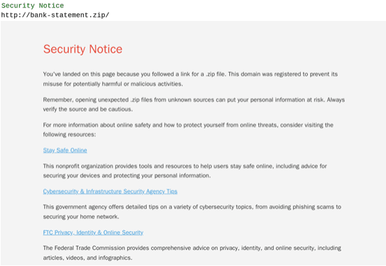
Task: Click the red Security Notice heading
Action: tap(83, 49)
